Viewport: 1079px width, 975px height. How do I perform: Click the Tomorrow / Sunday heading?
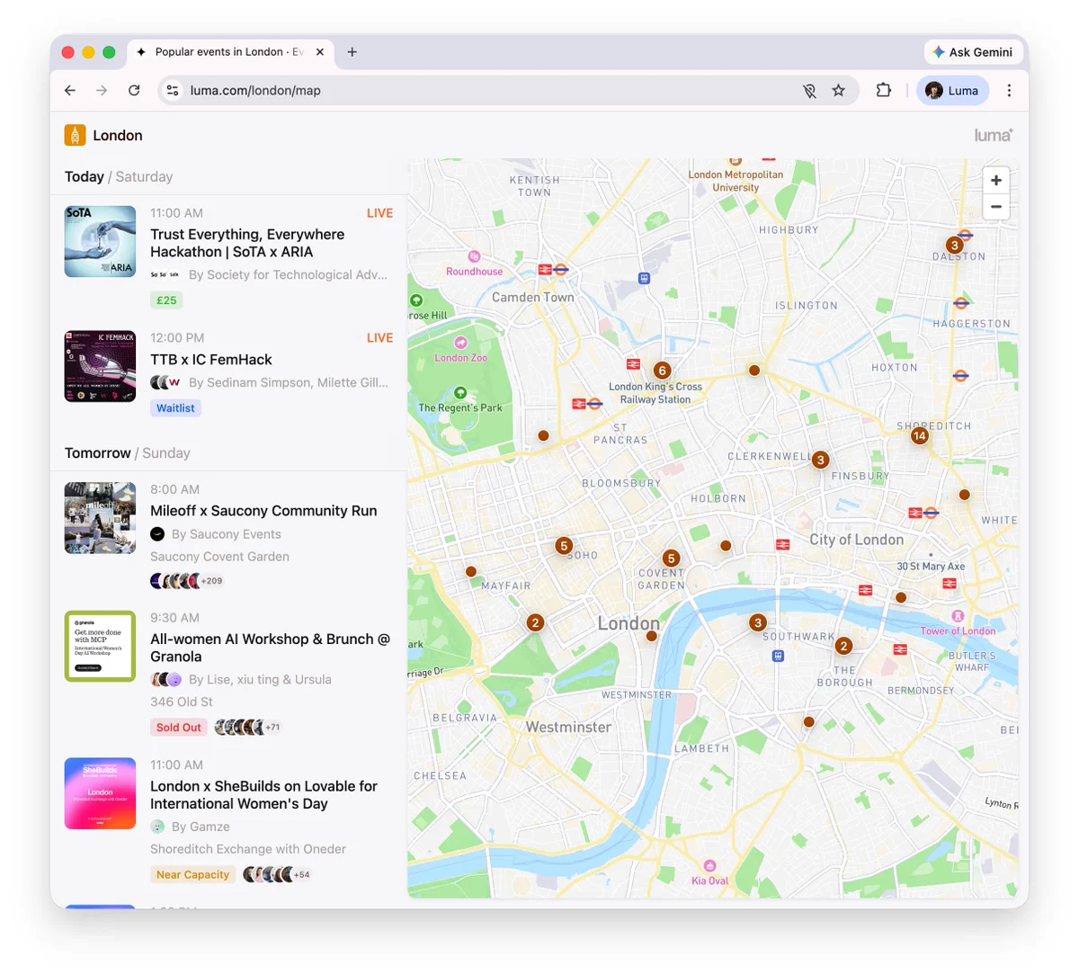[x=128, y=453]
